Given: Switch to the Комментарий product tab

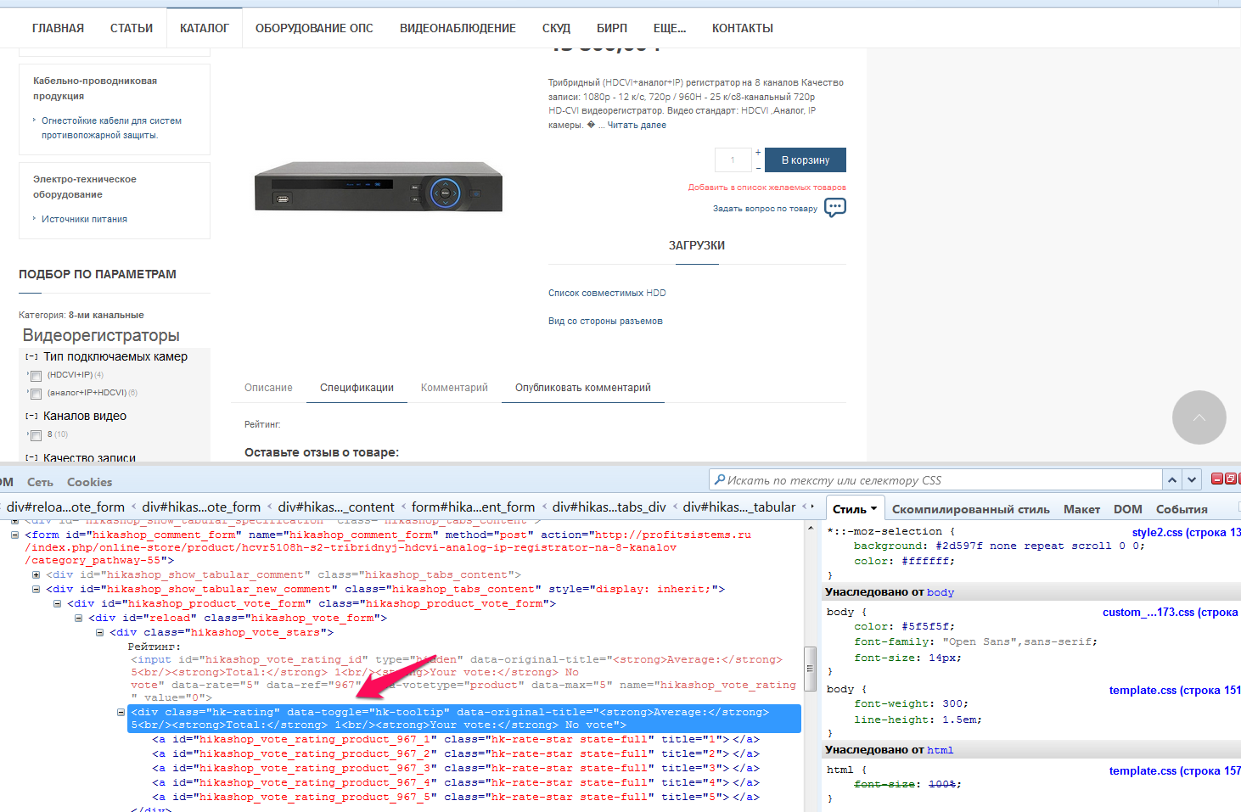Looking at the screenshot, I should pyautogui.click(x=454, y=388).
